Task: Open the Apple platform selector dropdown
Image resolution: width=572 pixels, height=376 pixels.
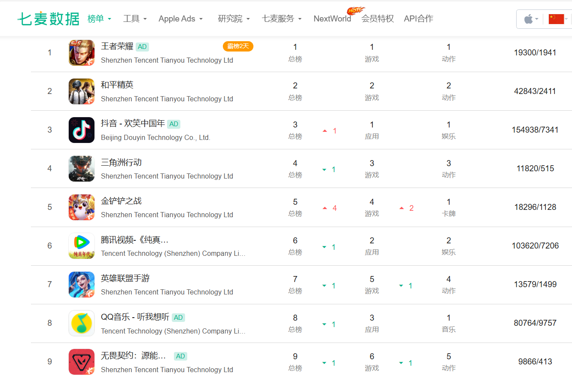Action: 531,19
